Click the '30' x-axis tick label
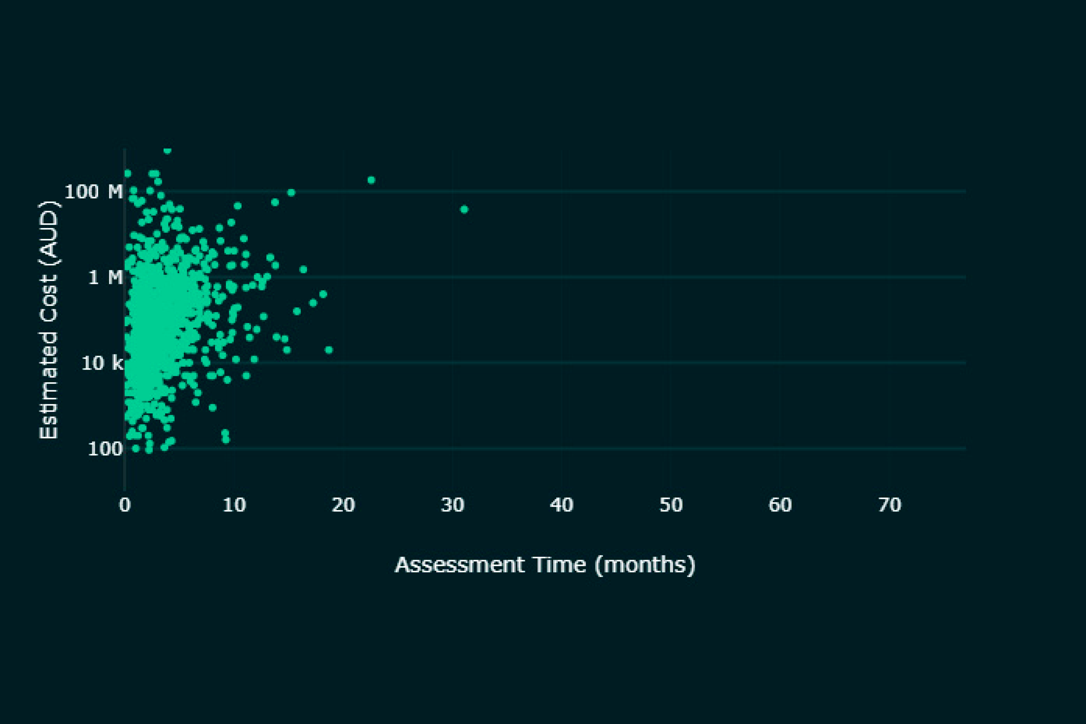Viewport: 1086px width, 724px height. click(452, 505)
